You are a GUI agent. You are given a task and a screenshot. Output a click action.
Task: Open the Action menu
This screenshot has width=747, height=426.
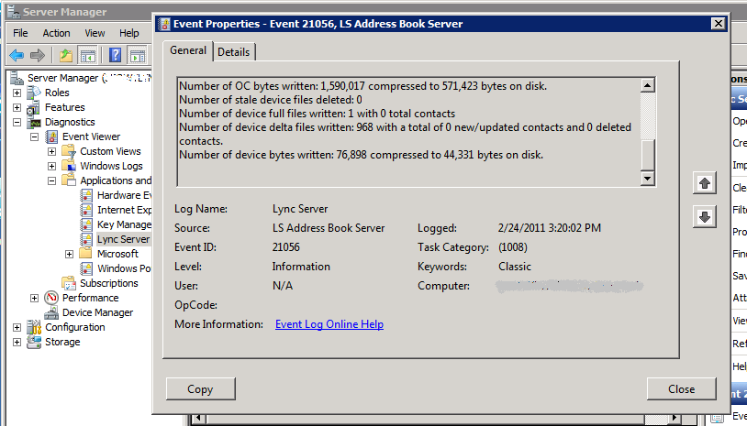pyautogui.click(x=56, y=33)
